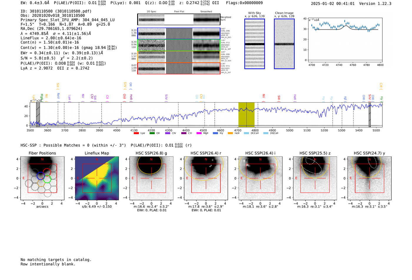412x280 pixels.
Task: Click the Clean Image 2D cutout
Action: click(x=284, y=44)
